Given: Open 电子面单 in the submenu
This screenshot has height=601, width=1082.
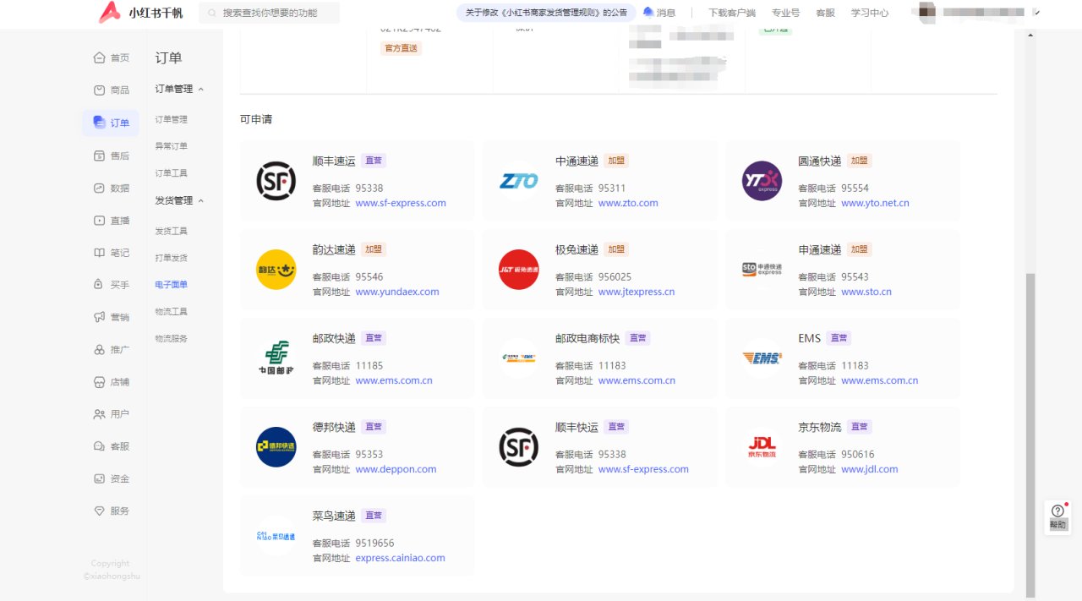Looking at the screenshot, I should click(172, 285).
